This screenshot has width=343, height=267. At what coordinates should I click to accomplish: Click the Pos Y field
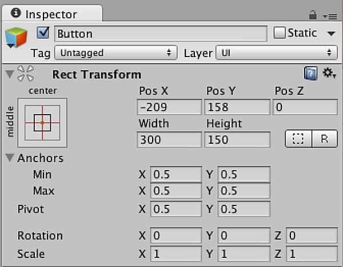click(x=237, y=107)
